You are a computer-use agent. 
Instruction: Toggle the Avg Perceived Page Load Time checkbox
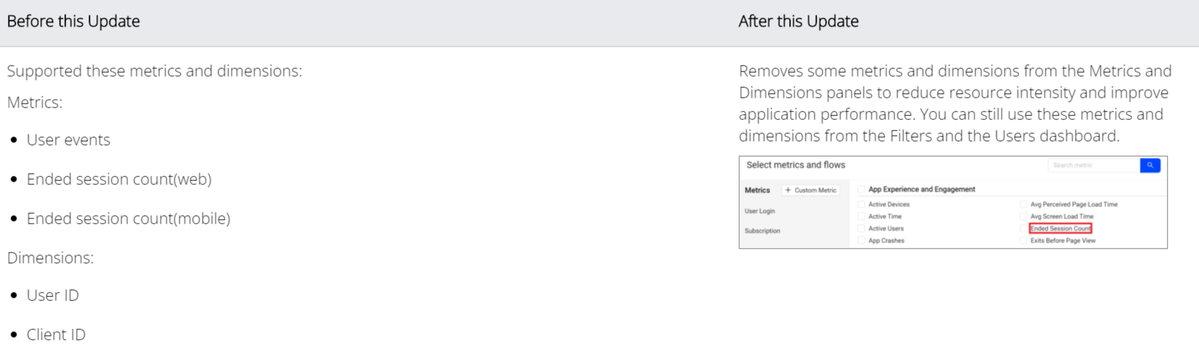(1023, 205)
